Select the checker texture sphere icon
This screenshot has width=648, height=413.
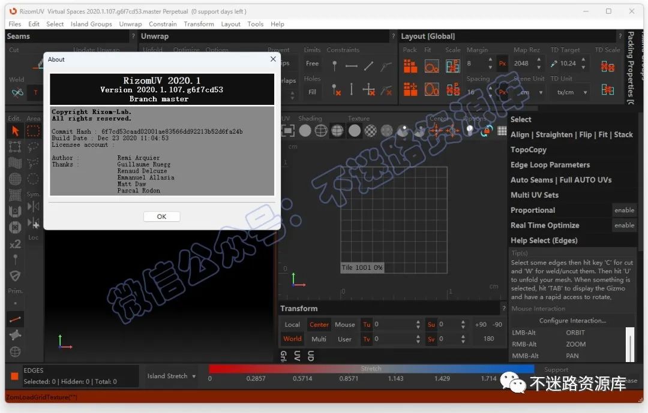tap(371, 131)
